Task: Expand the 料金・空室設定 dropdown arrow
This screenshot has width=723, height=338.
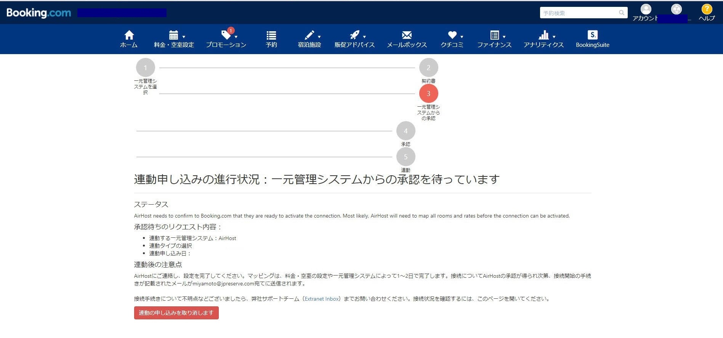Action: [x=184, y=37]
